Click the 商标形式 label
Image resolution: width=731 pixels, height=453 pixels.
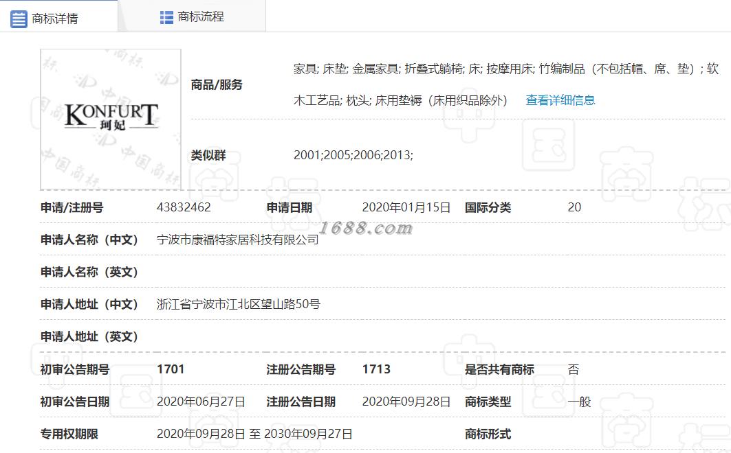[x=488, y=434]
